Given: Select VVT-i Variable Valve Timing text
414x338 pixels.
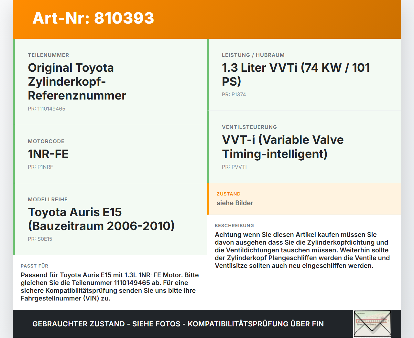Looking at the screenshot, I should coord(283,147).
